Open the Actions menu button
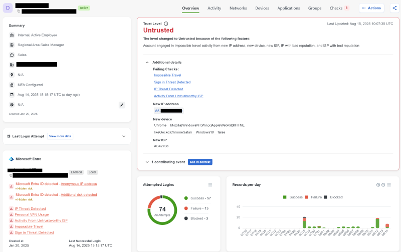The image size is (401, 252). pos(371,8)
